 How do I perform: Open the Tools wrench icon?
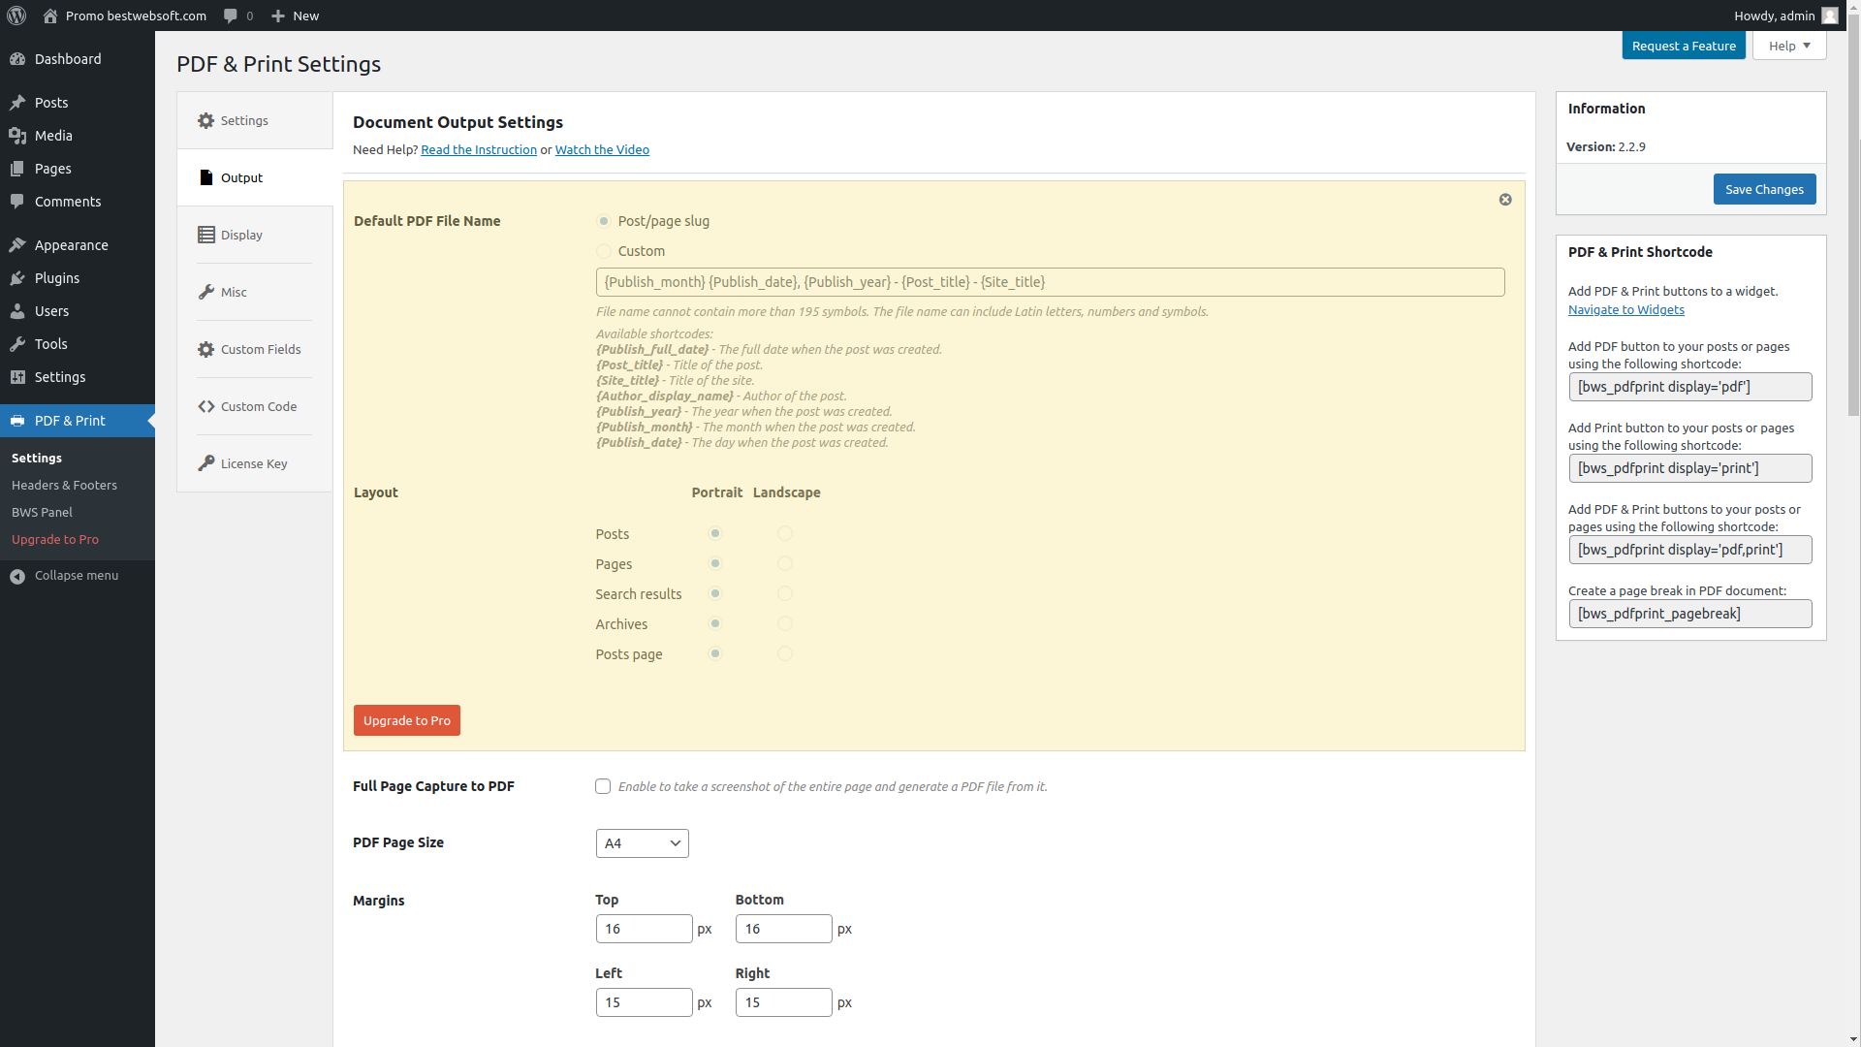pos(17,343)
